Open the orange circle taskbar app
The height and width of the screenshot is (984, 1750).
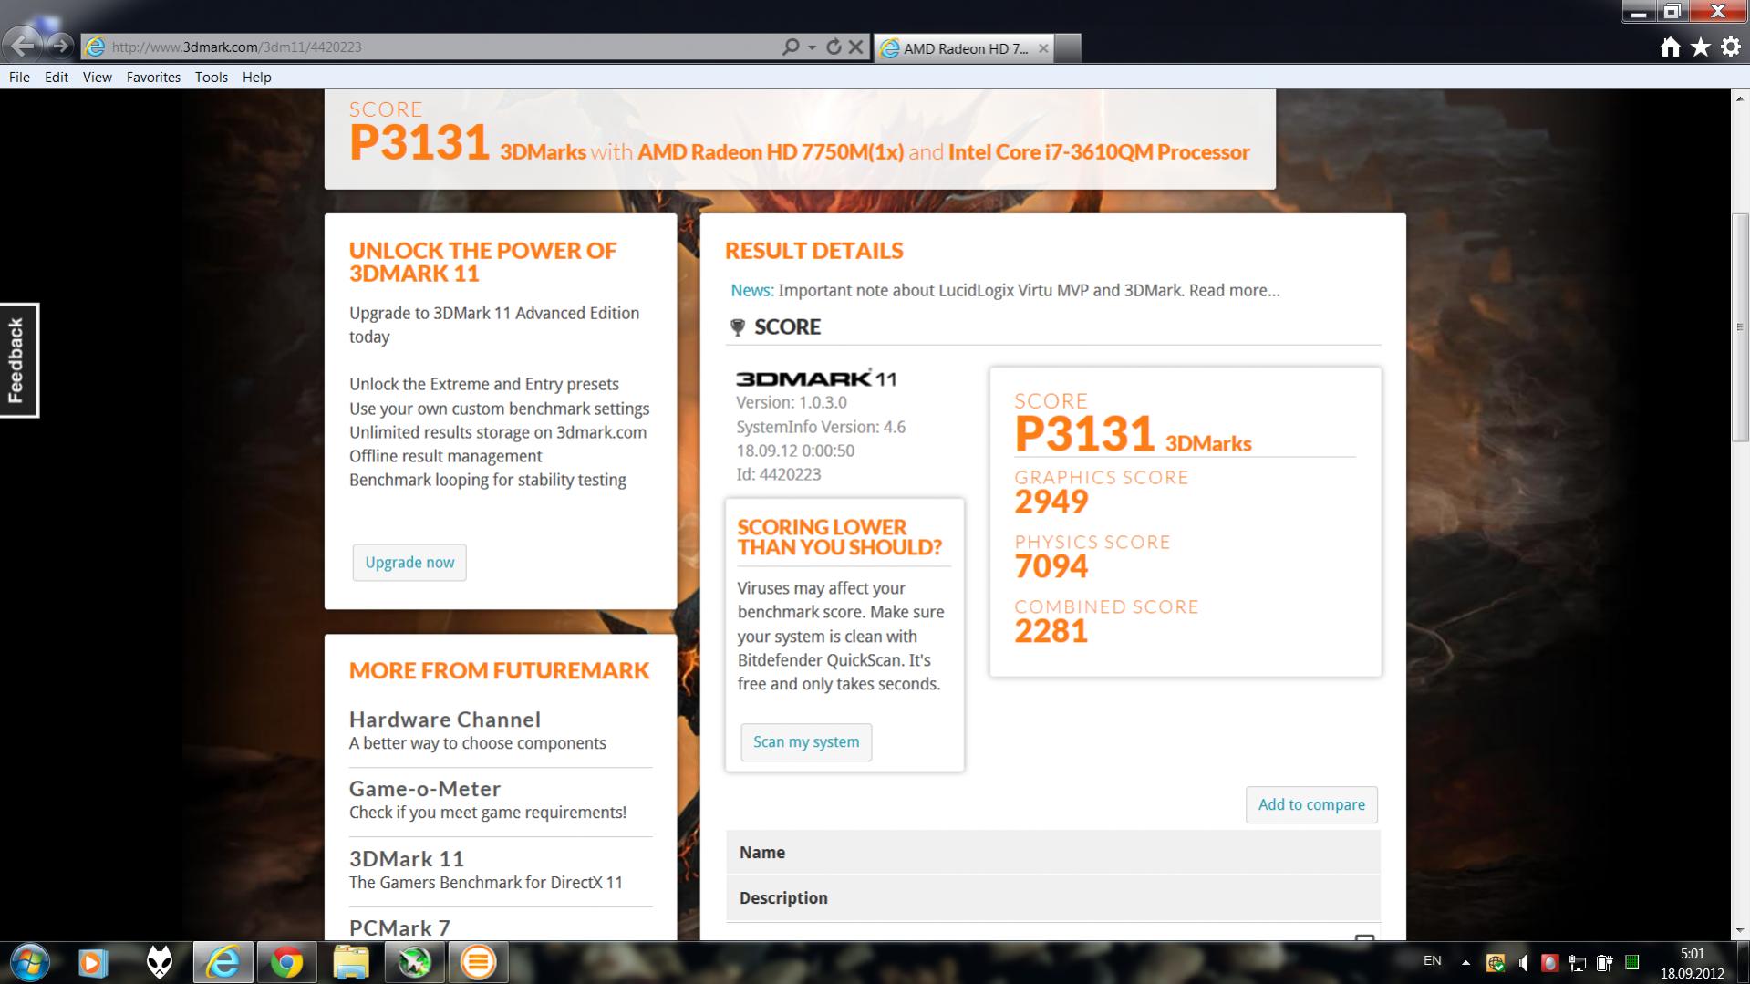point(478,962)
